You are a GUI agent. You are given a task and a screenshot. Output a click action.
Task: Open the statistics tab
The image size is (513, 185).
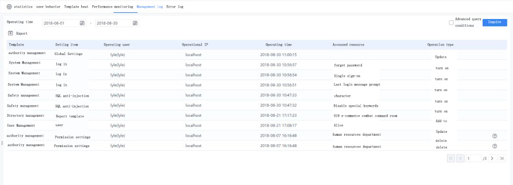(x=23, y=7)
